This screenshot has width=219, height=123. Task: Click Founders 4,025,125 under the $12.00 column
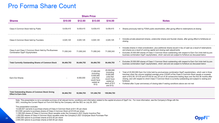click(81, 40)
